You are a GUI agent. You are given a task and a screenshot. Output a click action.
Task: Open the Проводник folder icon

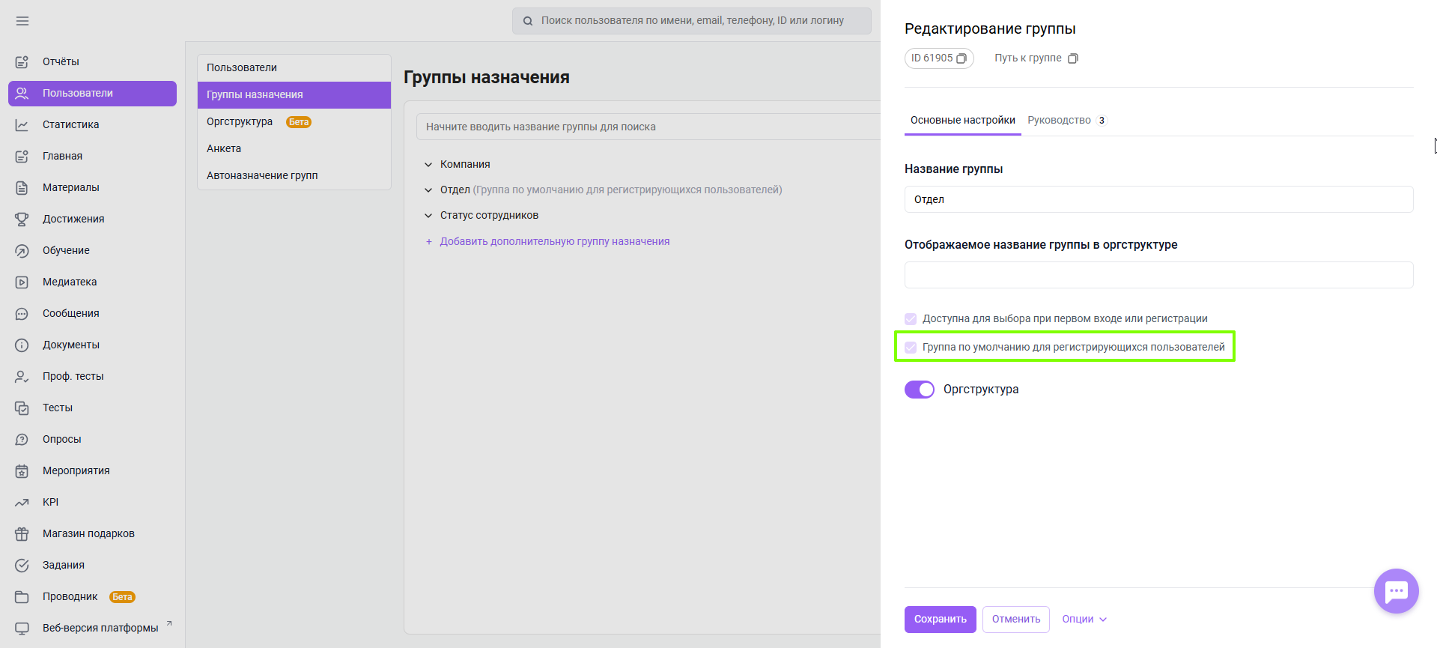(x=22, y=596)
